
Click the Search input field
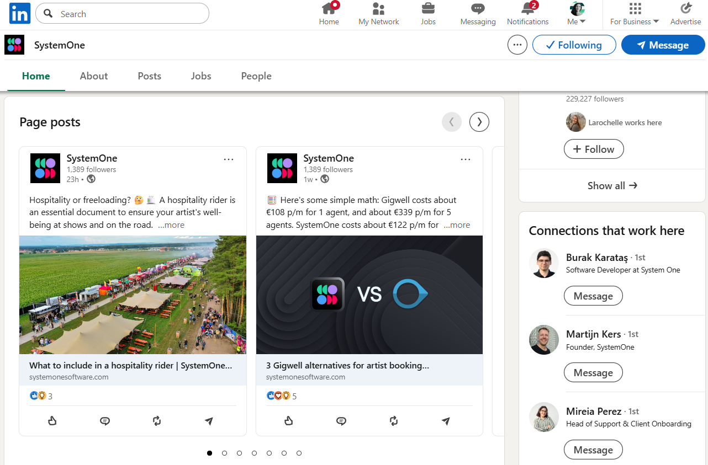click(122, 14)
